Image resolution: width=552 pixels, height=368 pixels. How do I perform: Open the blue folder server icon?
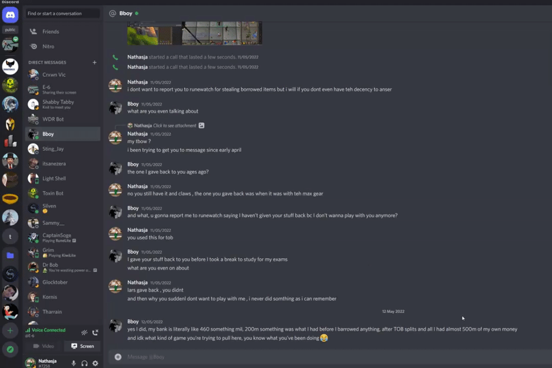click(x=10, y=255)
